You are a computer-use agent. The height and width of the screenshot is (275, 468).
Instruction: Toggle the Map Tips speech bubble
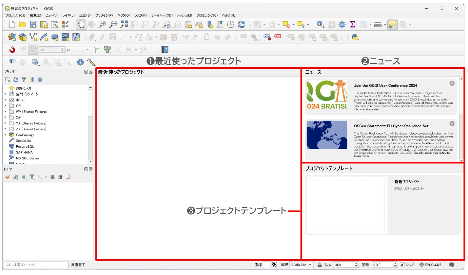[392, 24]
